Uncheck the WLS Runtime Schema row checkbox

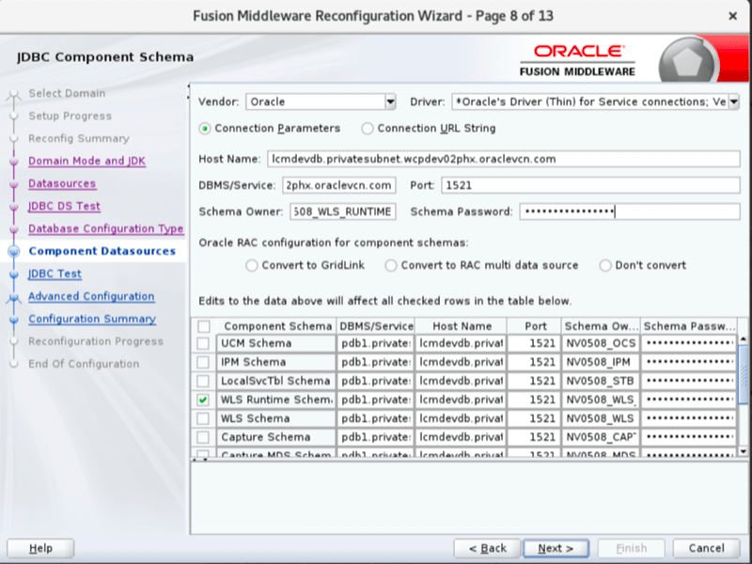coord(203,399)
